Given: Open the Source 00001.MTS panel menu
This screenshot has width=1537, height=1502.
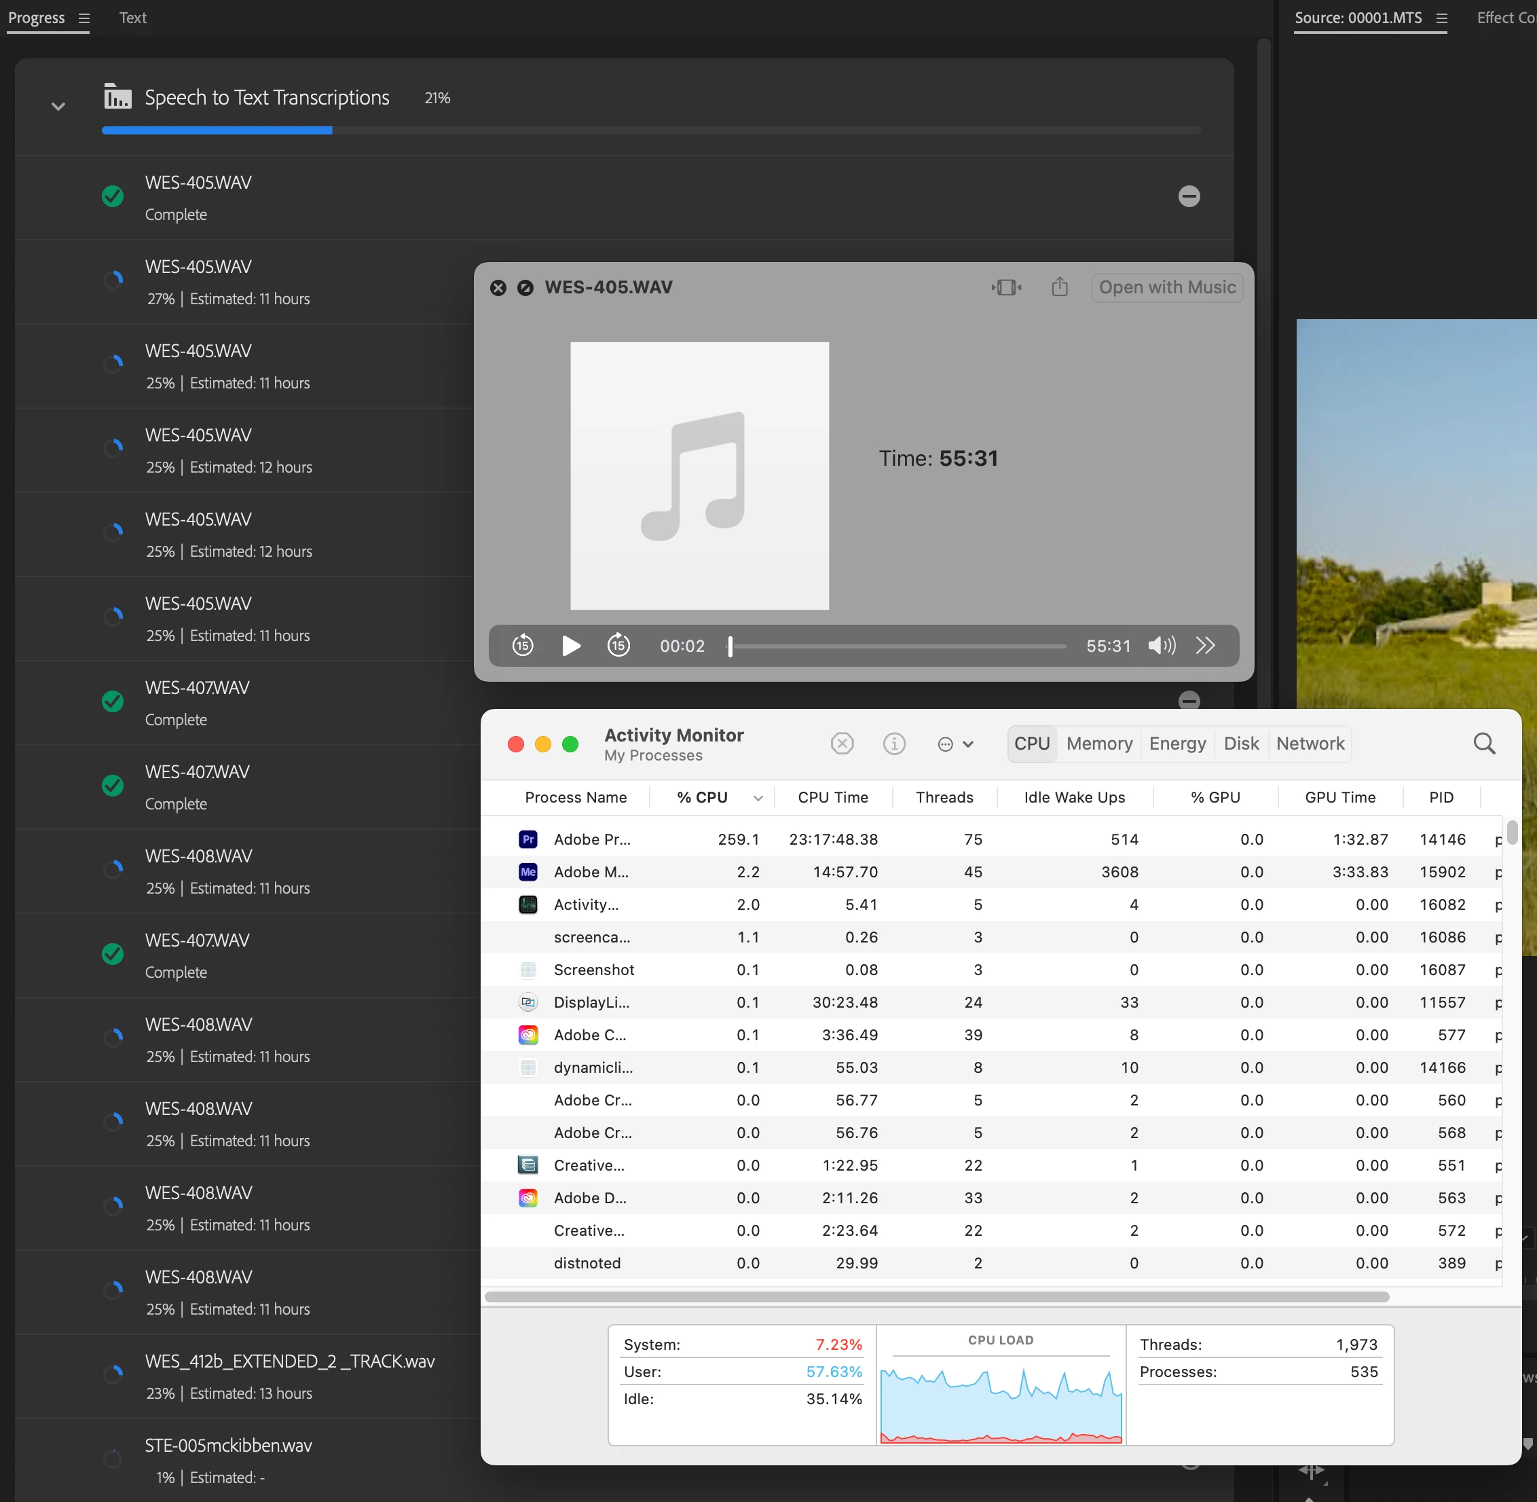Looking at the screenshot, I should click(1441, 18).
